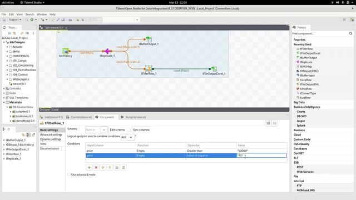Choose tFilterRow in Recently Used palette

pos(306,49)
